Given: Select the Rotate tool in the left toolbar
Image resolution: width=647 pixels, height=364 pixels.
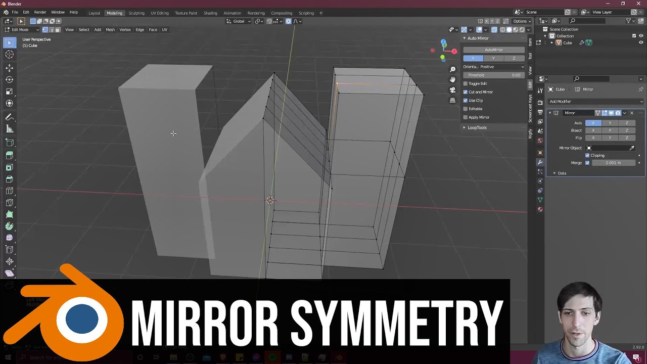Looking at the screenshot, I should coord(9,79).
